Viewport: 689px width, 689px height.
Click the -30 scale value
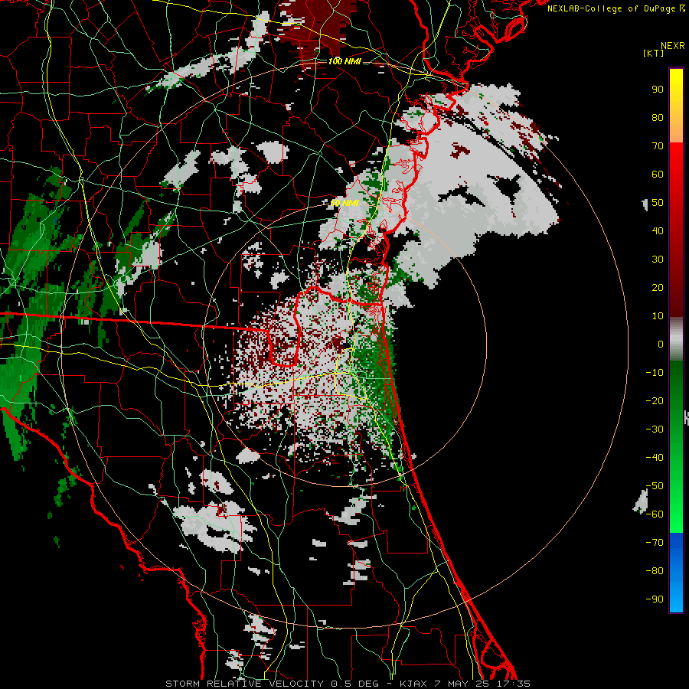[655, 429]
